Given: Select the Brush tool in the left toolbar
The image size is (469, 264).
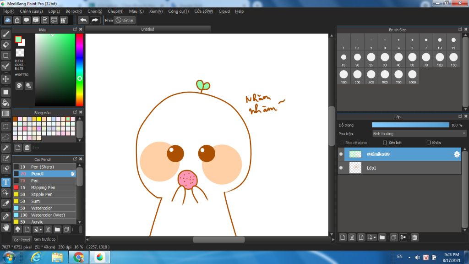Looking at the screenshot, I should [6, 34].
